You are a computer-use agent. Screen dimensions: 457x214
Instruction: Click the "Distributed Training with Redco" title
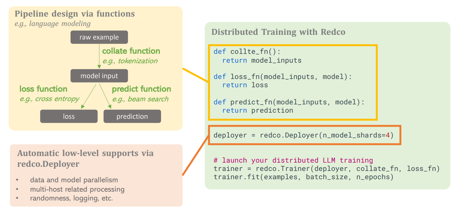coord(278,32)
